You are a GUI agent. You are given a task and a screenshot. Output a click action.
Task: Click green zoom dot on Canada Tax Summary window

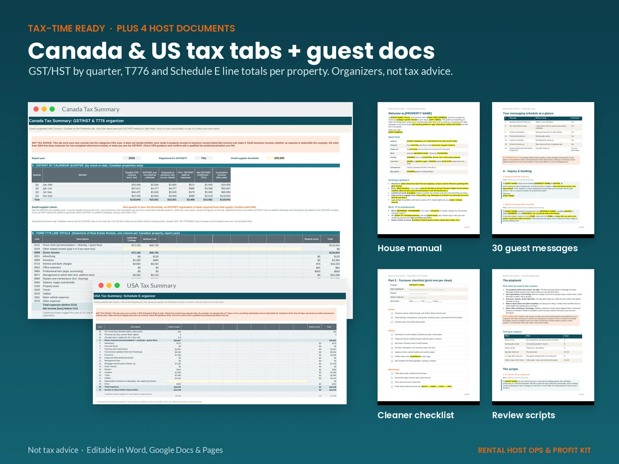52,109
